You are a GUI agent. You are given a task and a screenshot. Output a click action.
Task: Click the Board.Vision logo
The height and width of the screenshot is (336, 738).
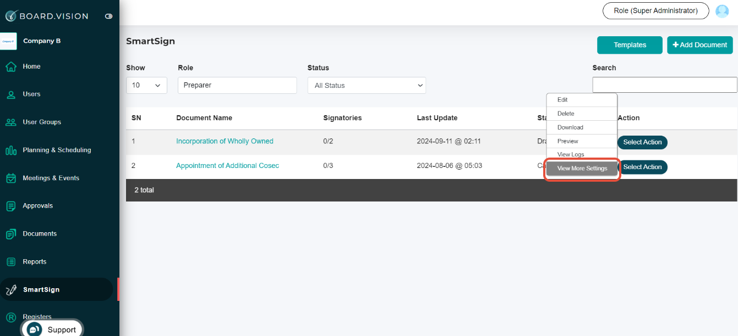tap(46, 16)
